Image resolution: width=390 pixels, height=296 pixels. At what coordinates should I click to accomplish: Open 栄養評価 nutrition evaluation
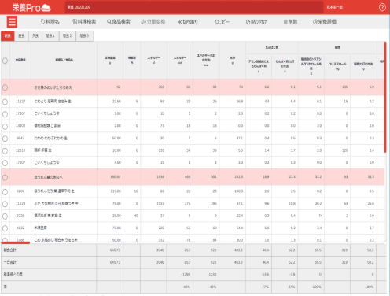point(325,22)
